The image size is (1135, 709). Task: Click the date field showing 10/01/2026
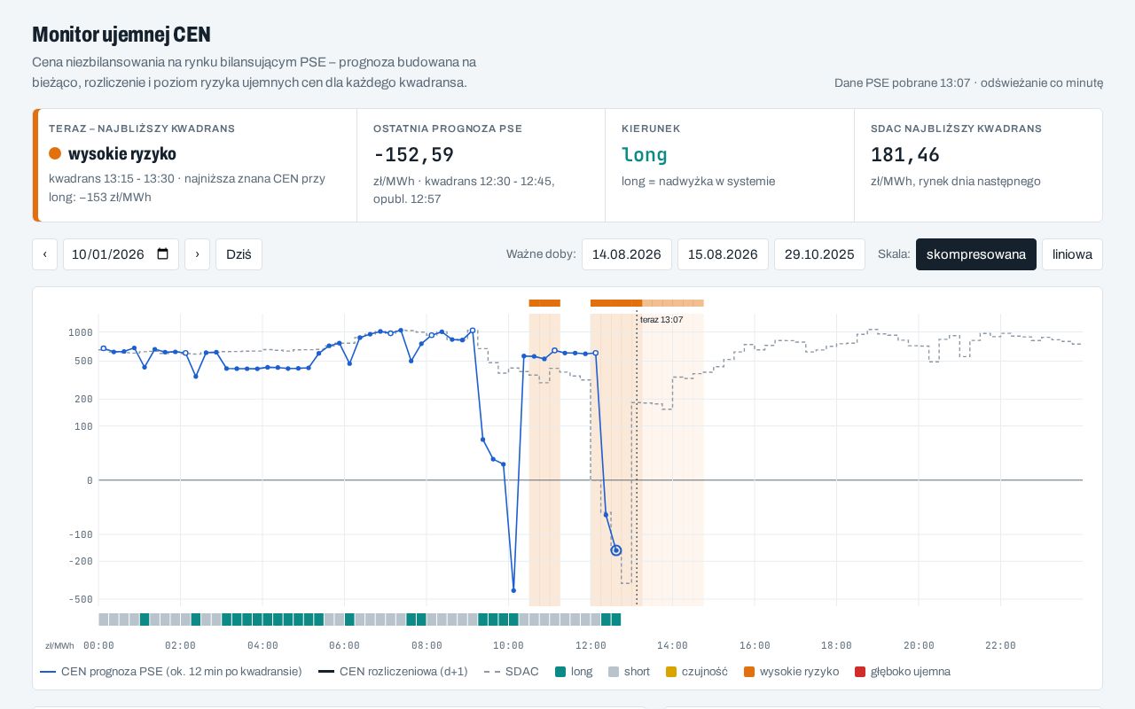121,254
